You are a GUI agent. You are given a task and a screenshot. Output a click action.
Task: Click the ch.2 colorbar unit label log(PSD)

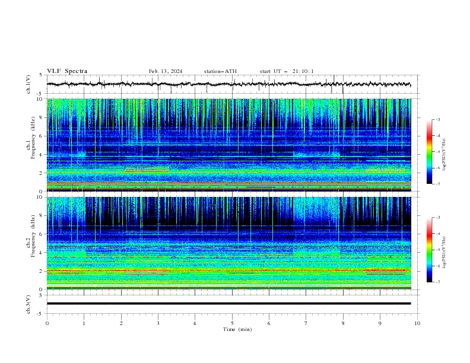[x=444, y=253]
